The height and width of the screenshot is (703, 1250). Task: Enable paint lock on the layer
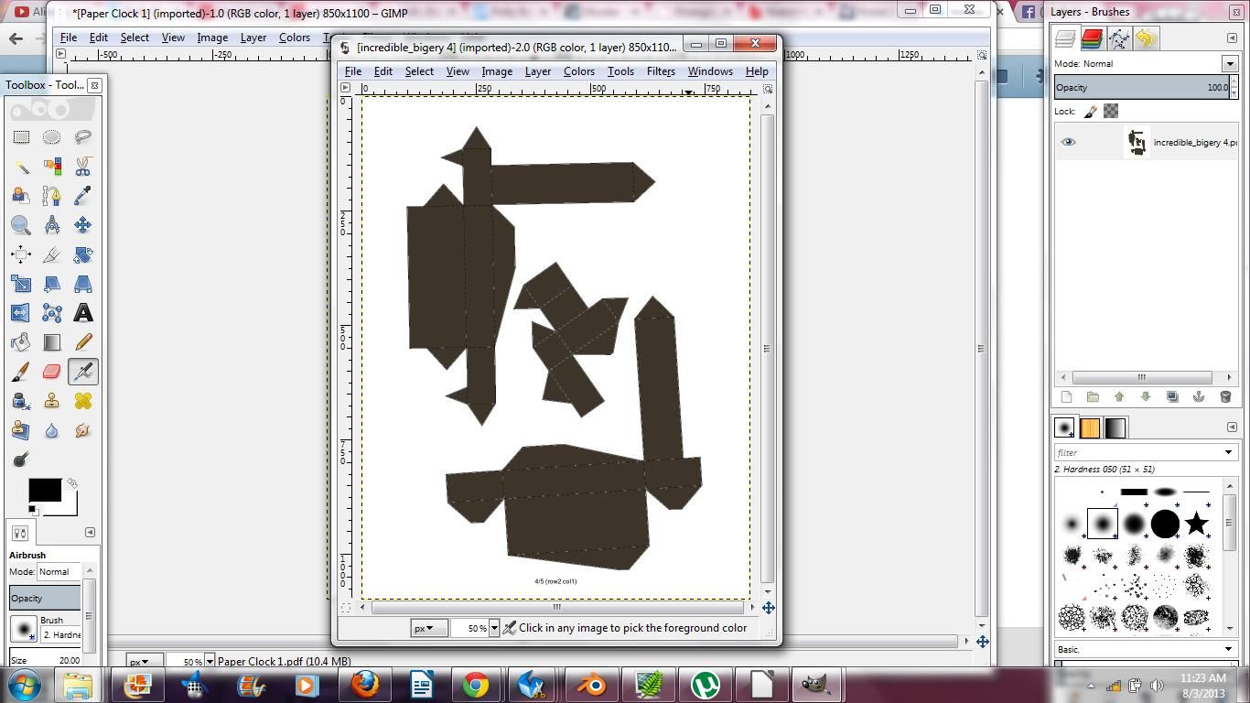pos(1089,111)
